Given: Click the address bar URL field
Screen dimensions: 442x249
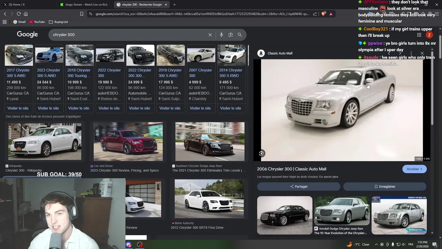Looking at the screenshot, I should click(x=202, y=14).
